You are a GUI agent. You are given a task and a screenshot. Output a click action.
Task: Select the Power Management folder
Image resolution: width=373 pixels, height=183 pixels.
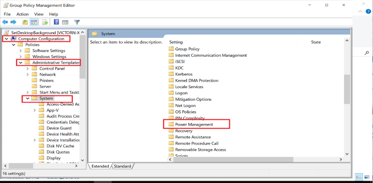[x=194, y=124]
